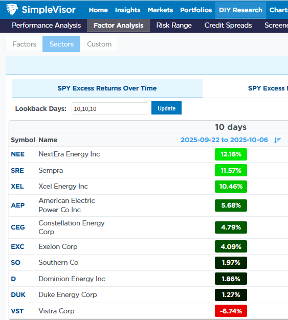
Task: Select SPY Excess Returns Over Time tab
Action: [107, 88]
